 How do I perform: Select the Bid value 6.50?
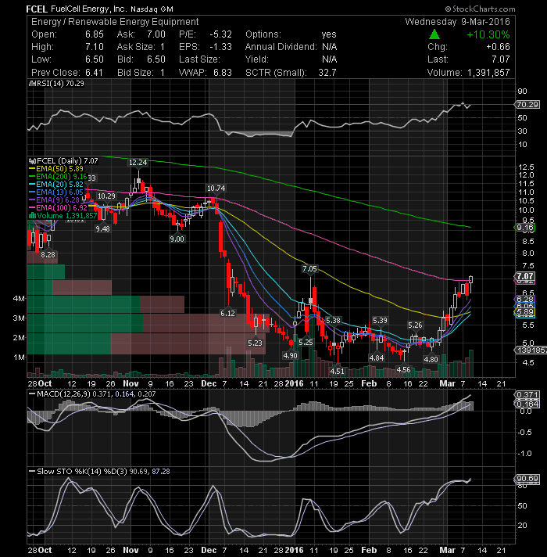(x=156, y=59)
